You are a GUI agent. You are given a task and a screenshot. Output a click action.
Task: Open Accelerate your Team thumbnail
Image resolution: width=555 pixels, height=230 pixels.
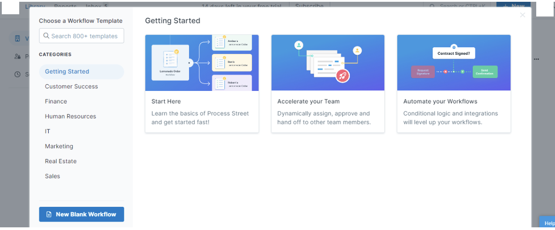tap(328, 63)
